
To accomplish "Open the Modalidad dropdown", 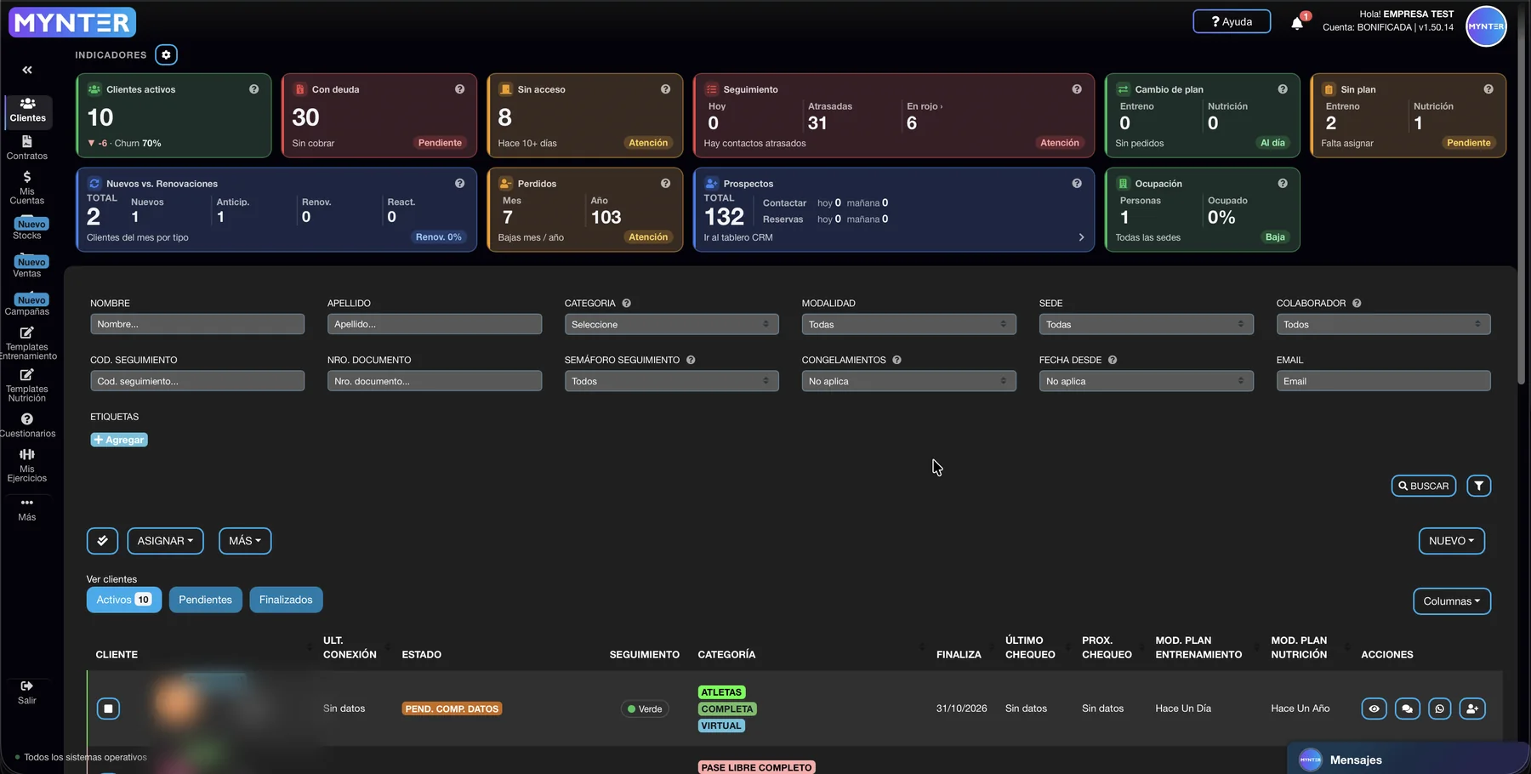I will click(x=908, y=324).
